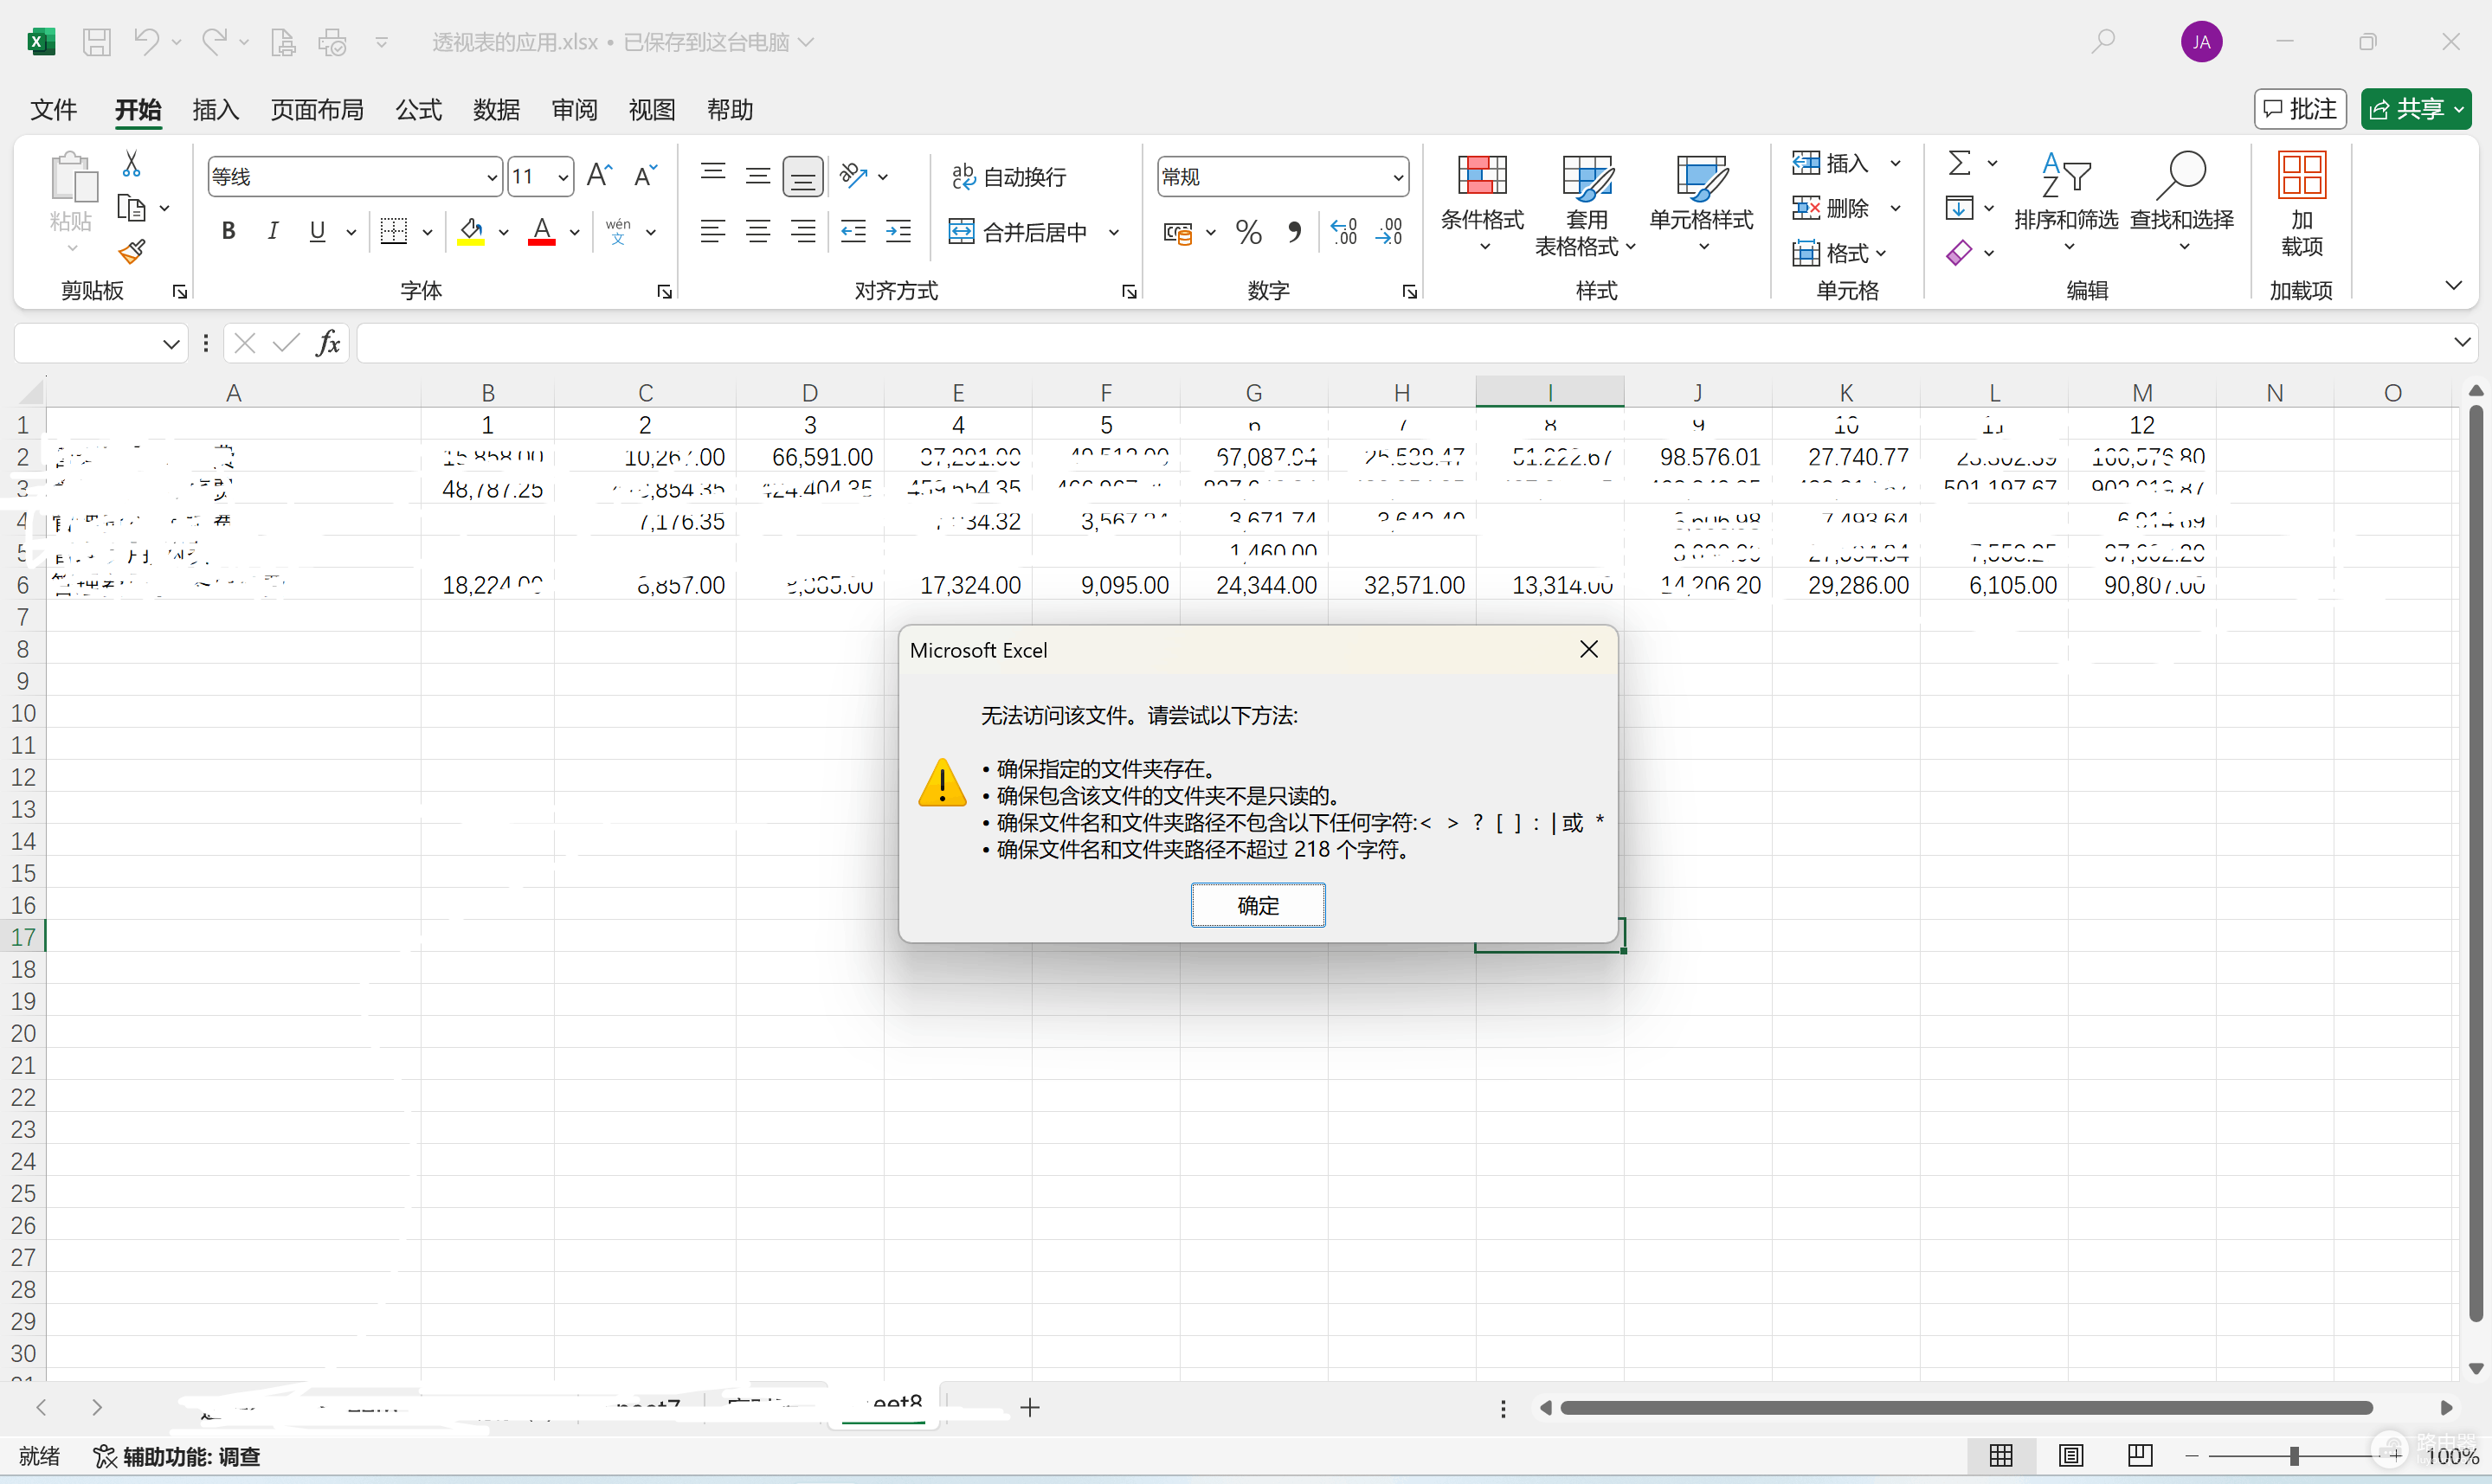The height and width of the screenshot is (1484, 2492).
Task: Toggle bold formatting
Action: pos(229,231)
